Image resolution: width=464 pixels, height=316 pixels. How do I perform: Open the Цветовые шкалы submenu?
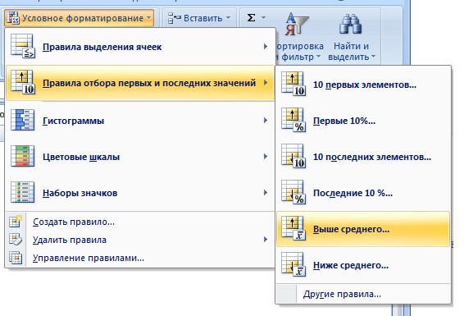click(x=139, y=157)
